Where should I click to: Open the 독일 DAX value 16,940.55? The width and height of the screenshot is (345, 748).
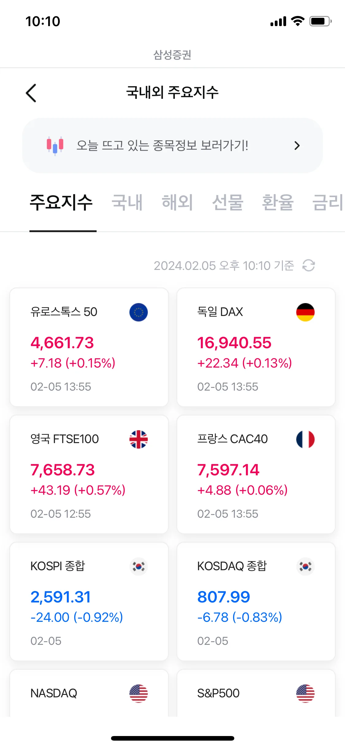coord(234,343)
